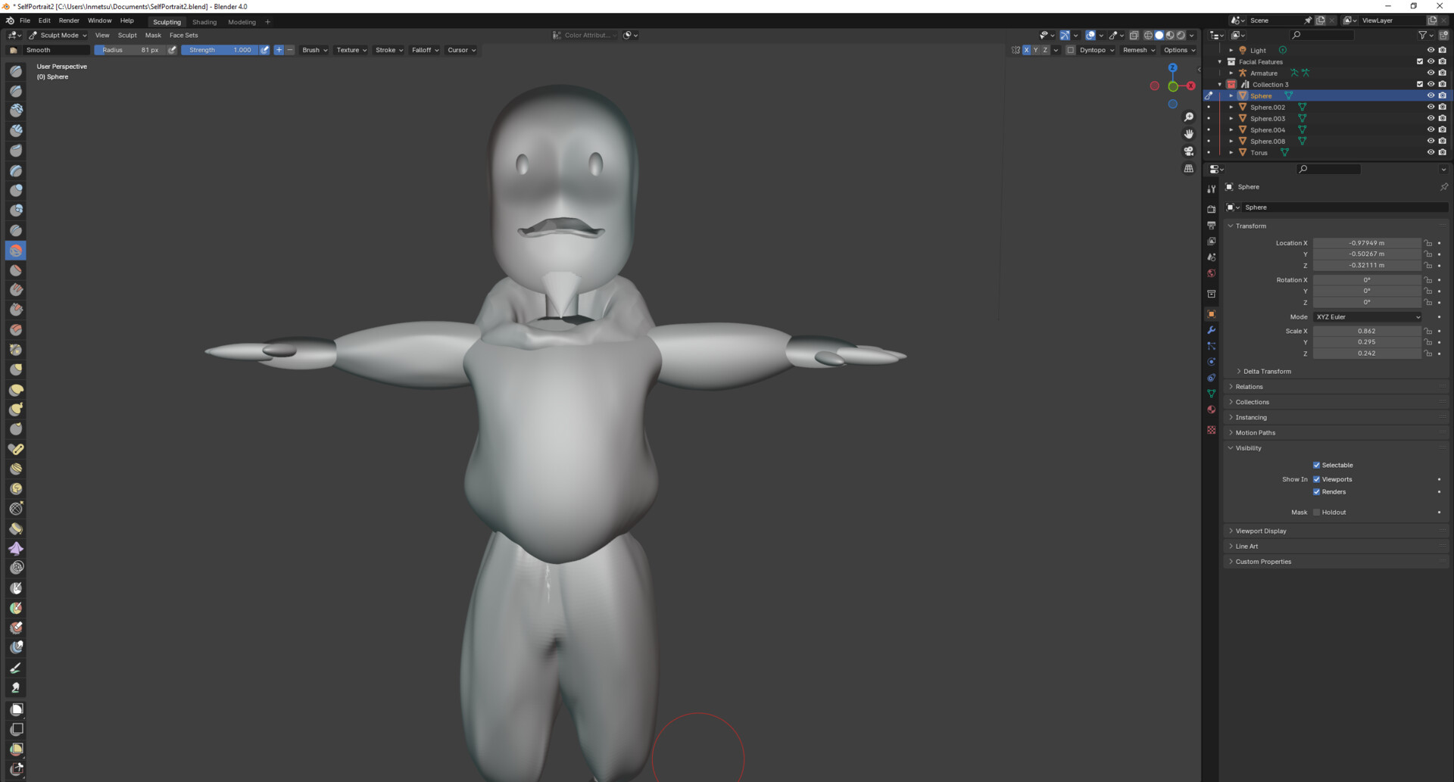Toggle Y axis symmetry button

(1035, 50)
